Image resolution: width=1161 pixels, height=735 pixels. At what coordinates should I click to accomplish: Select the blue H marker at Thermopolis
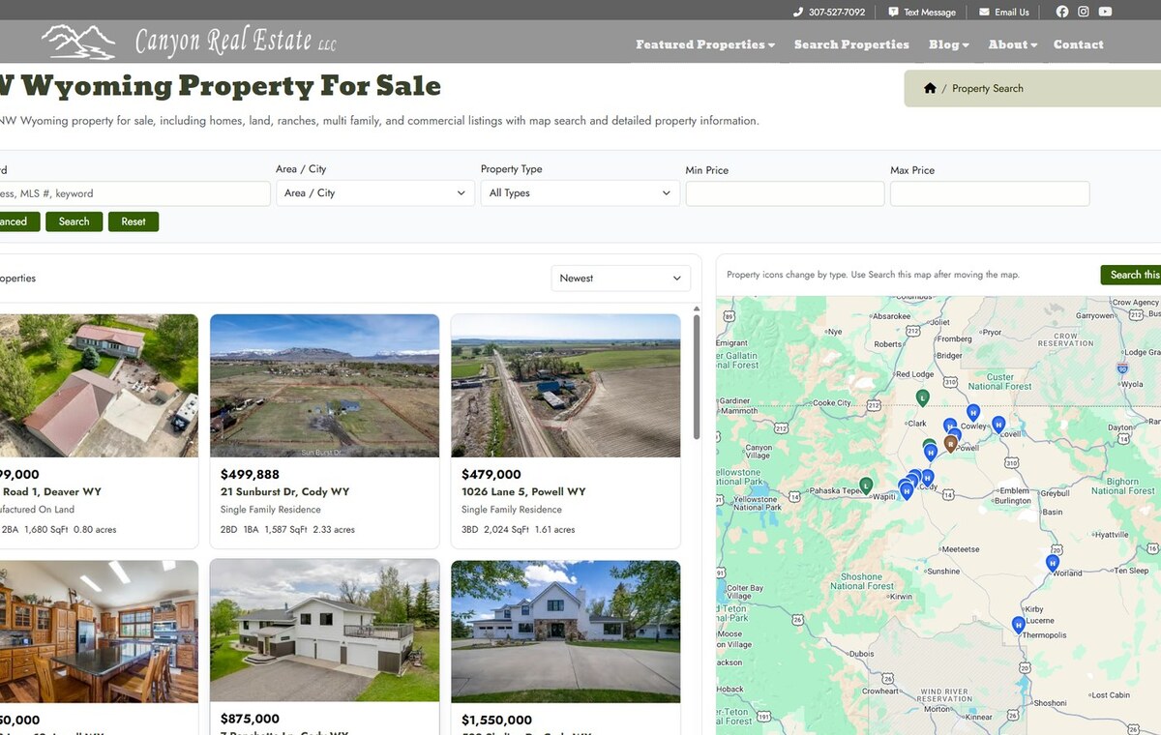(1018, 625)
